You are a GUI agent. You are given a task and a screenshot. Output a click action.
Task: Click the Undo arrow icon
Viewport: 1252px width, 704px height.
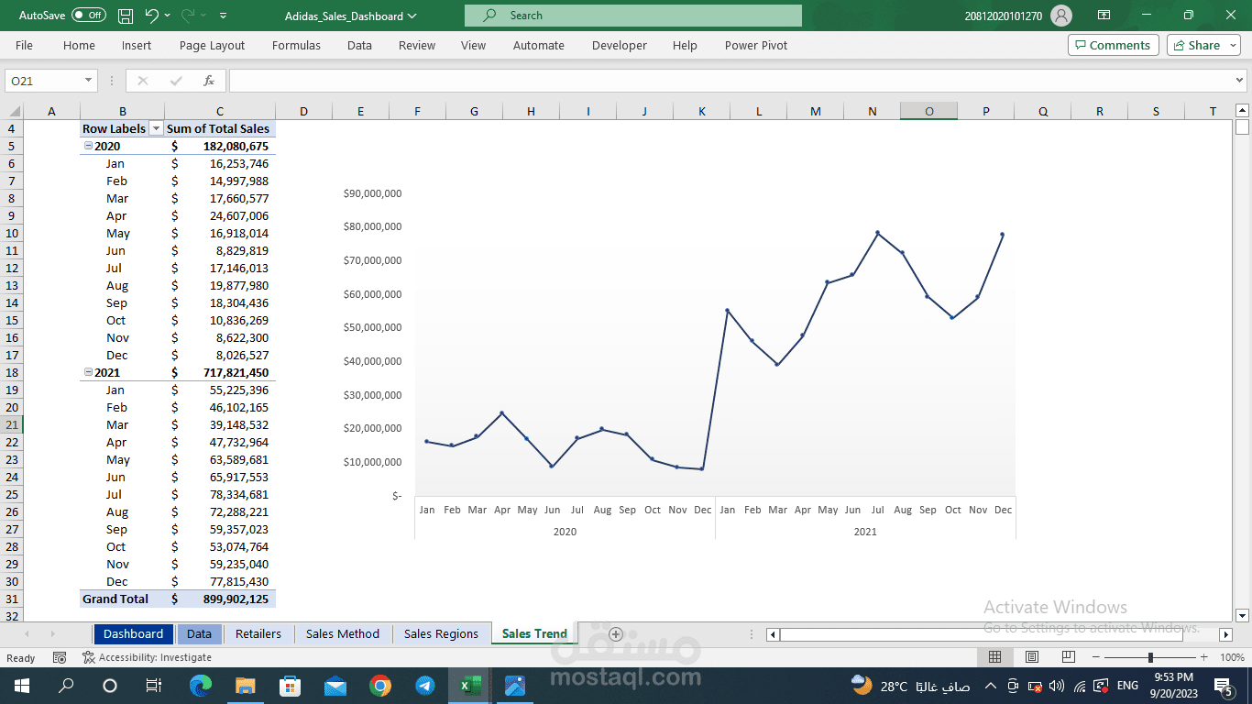coord(152,16)
